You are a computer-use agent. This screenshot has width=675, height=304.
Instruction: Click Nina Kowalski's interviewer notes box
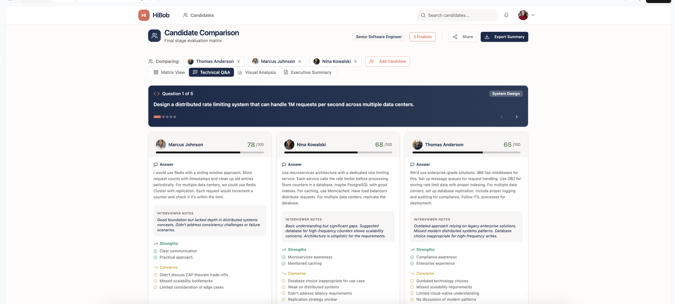tap(338, 227)
